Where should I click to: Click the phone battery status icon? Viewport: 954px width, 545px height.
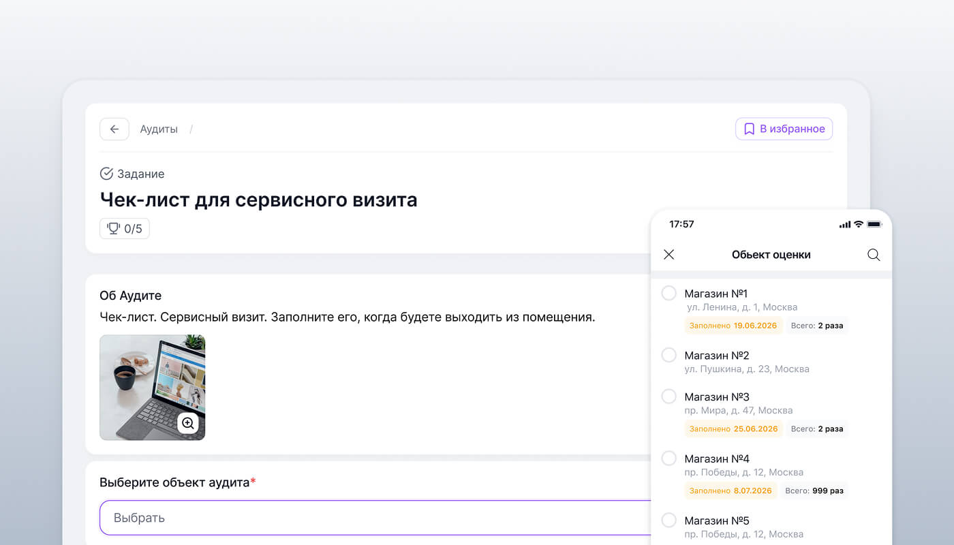[x=874, y=224]
